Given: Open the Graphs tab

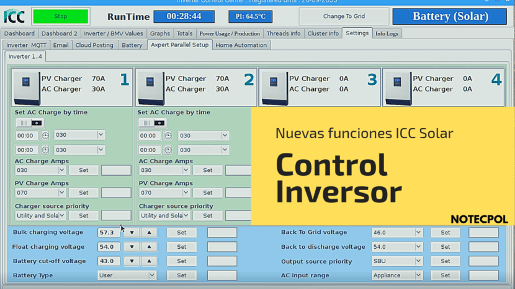Looking at the screenshot, I should (x=160, y=33).
